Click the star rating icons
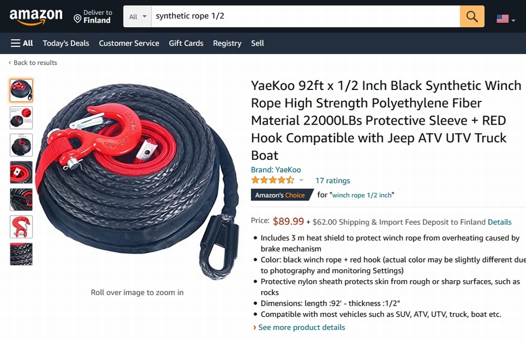The height and width of the screenshot is (343, 526). tap(272, 180)
